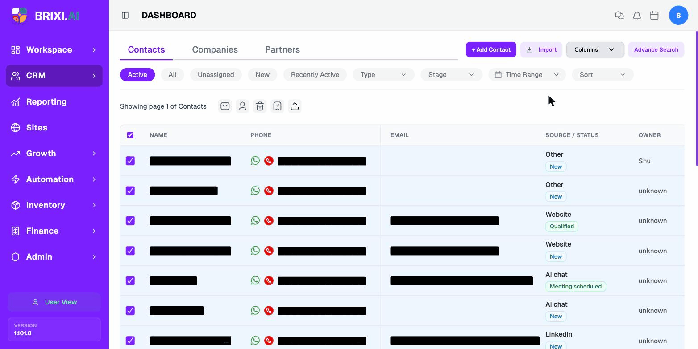Click the trash delete bulk icon
Image resolution: width=698 pixels, height=349 pixels.
pos(260,106)
